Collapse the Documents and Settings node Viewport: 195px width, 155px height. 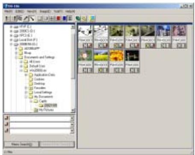coord(16,57)
